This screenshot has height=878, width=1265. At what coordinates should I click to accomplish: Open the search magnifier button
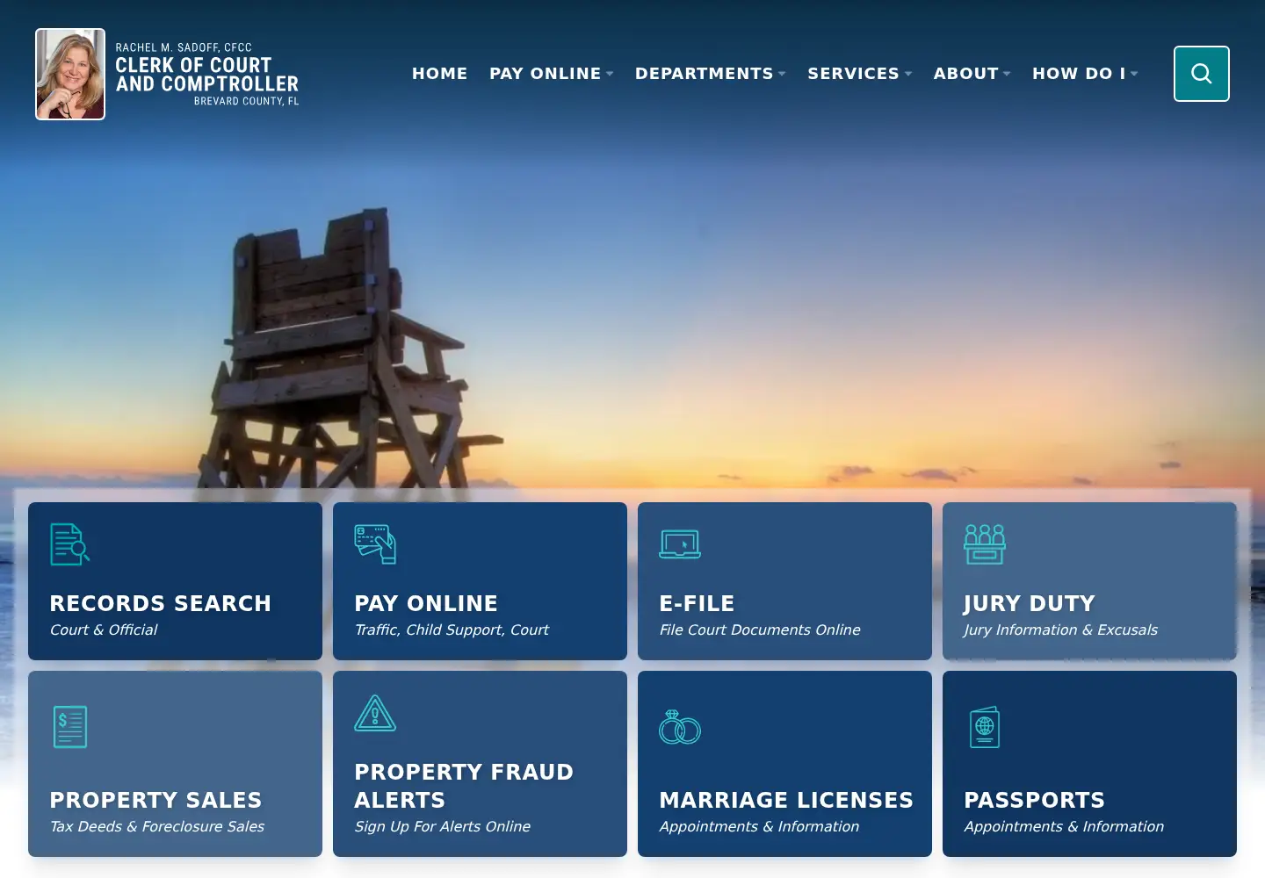(1201, 74)
